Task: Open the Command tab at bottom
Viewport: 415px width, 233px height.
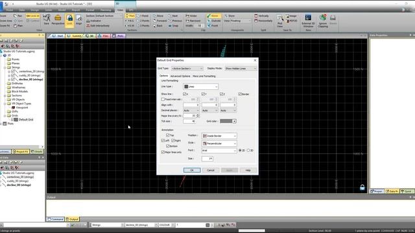Action: coord(55,219)
